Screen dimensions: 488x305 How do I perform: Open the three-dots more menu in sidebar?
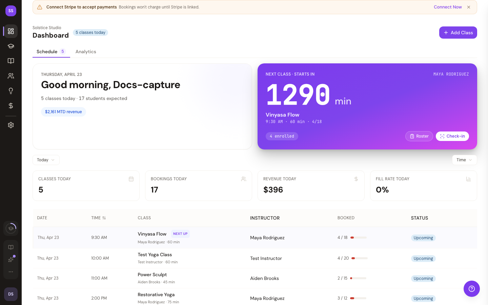[x=11, y=272]
